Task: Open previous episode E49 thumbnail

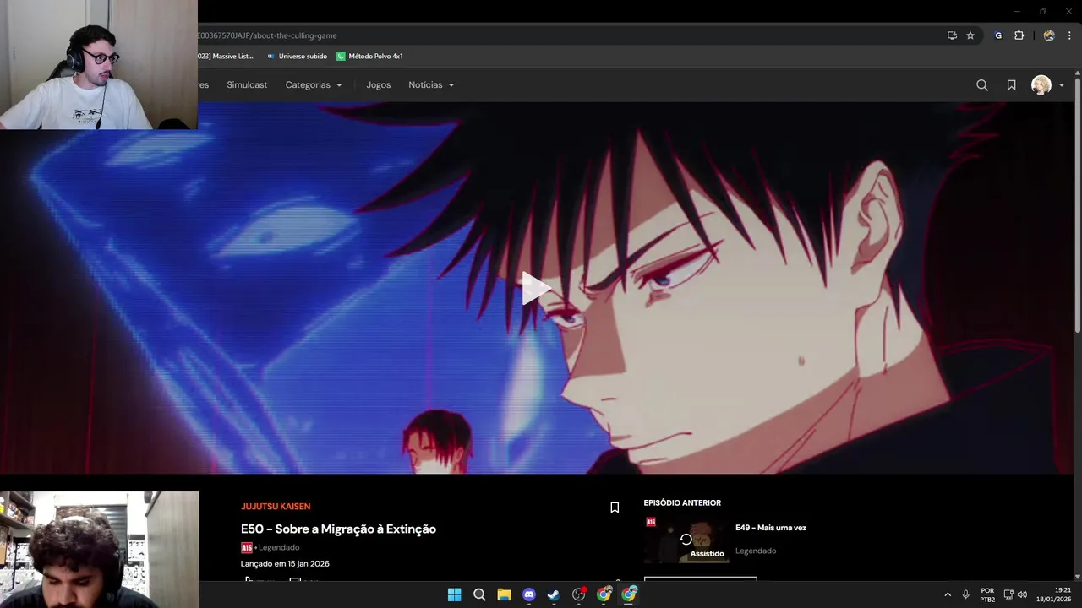Action: 686,540
